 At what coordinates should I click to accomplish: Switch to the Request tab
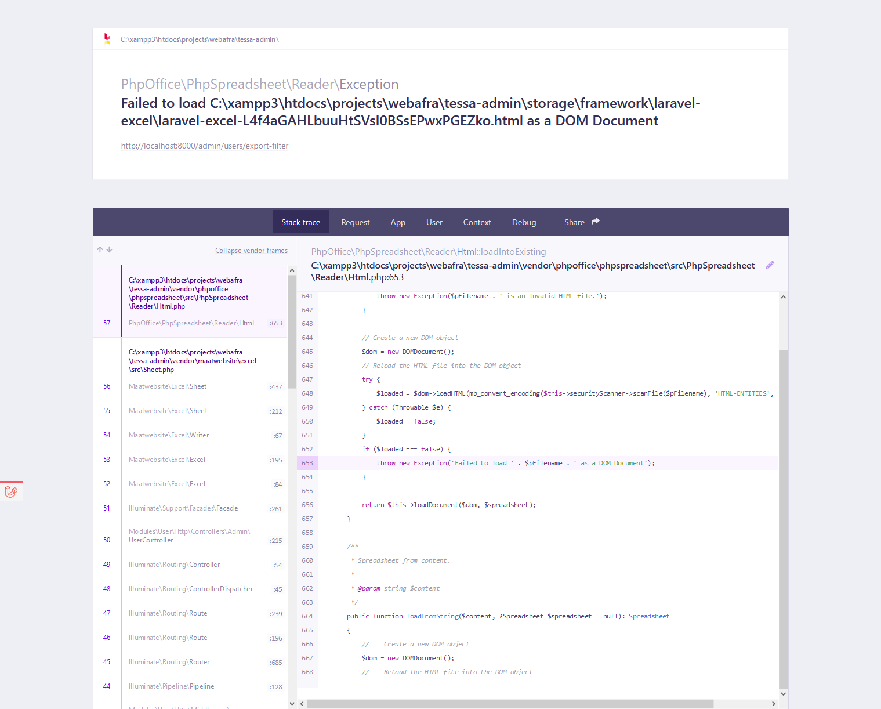click(356, 222)
